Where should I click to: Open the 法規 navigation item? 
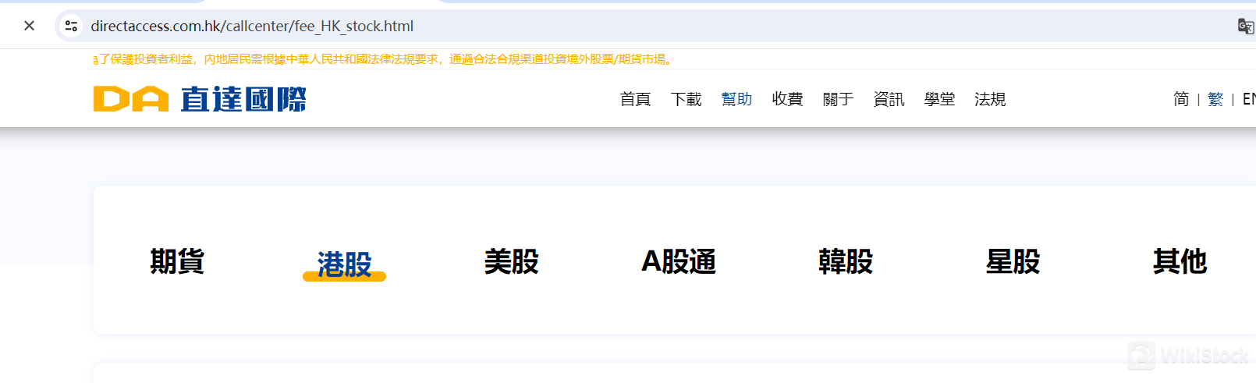pyautogui.click(x=990, y=99)
